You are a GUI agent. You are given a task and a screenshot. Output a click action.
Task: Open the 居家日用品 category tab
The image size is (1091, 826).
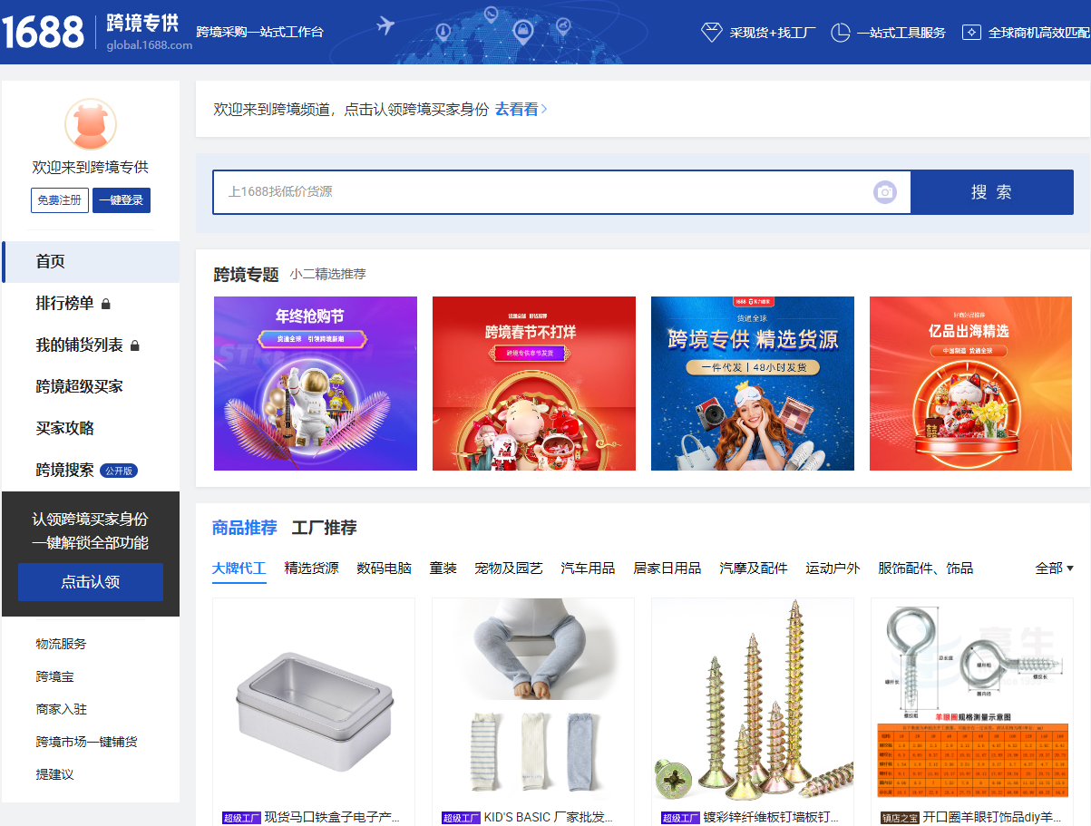667,568
